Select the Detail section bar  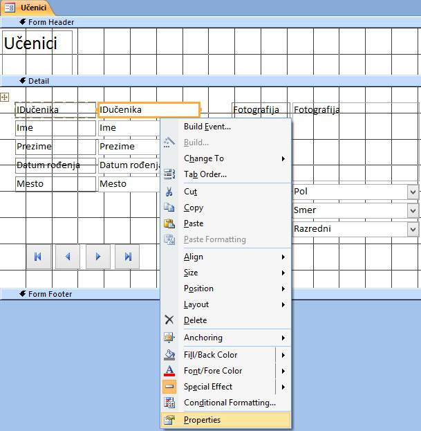click(210, 81)
